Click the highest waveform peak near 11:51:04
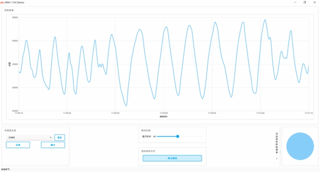 [265, 20]
